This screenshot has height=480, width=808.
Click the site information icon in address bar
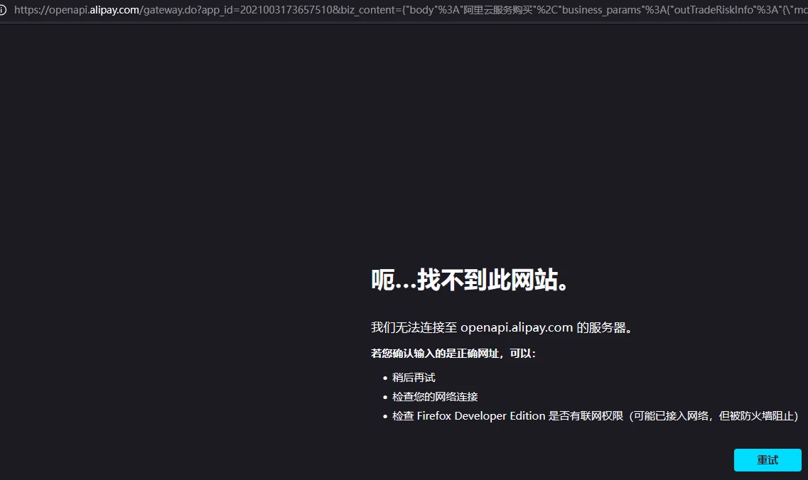pos(3,10)
